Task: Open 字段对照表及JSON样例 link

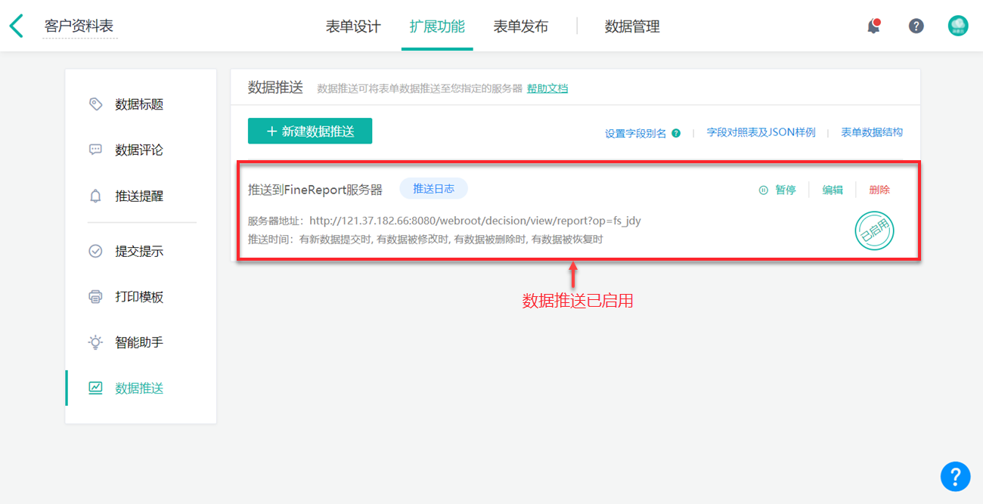Action: click(x=761, y=132)
